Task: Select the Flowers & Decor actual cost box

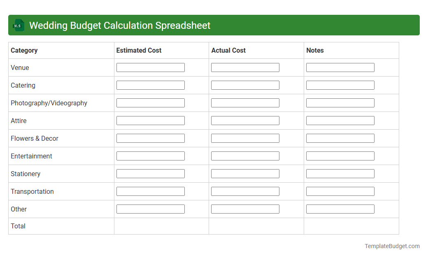Action: 245,138
